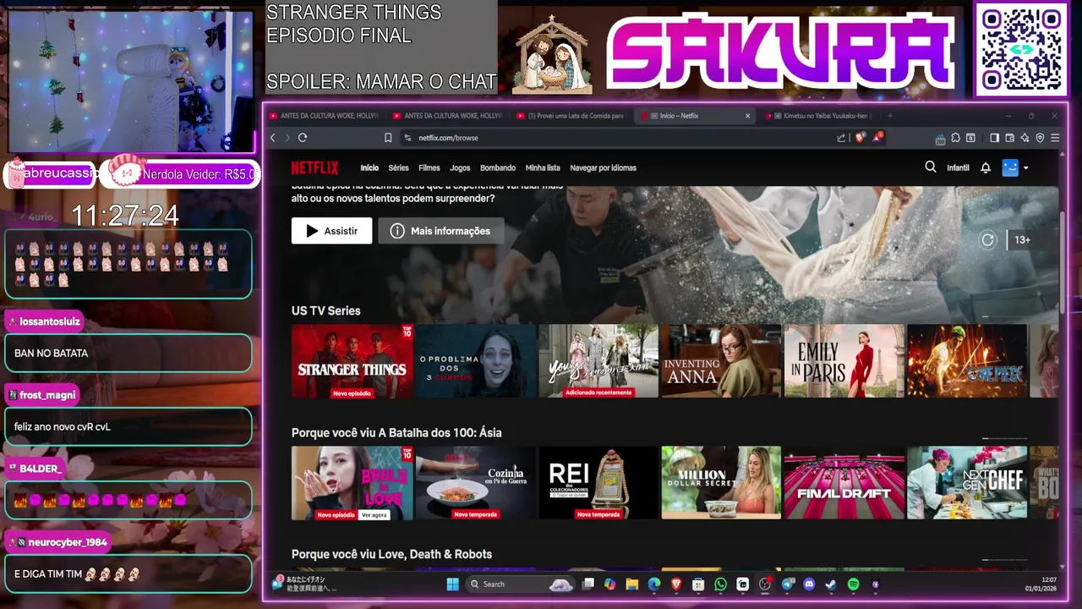Viewport: 1082px width, 609px height.
Task: Open the Windows Start menu
Action: pos(452,584)
